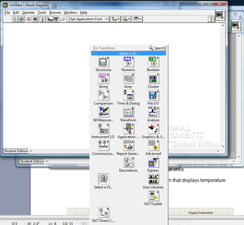Open the Graphics & Sound palette
Image resolution: width=244 pixels, height=225 pixels.
click(x=153, y=129)
